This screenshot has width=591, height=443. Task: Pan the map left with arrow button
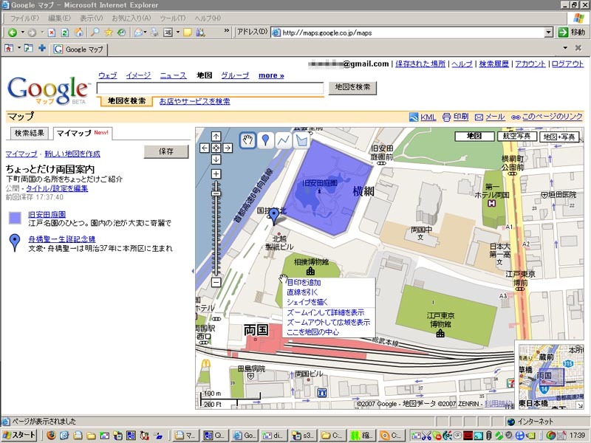(x=205, y=148)
